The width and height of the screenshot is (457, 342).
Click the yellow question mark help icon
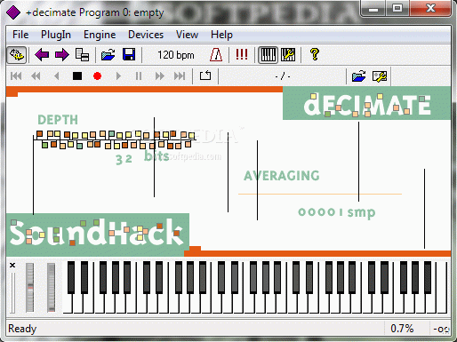(x=315, y=54)
